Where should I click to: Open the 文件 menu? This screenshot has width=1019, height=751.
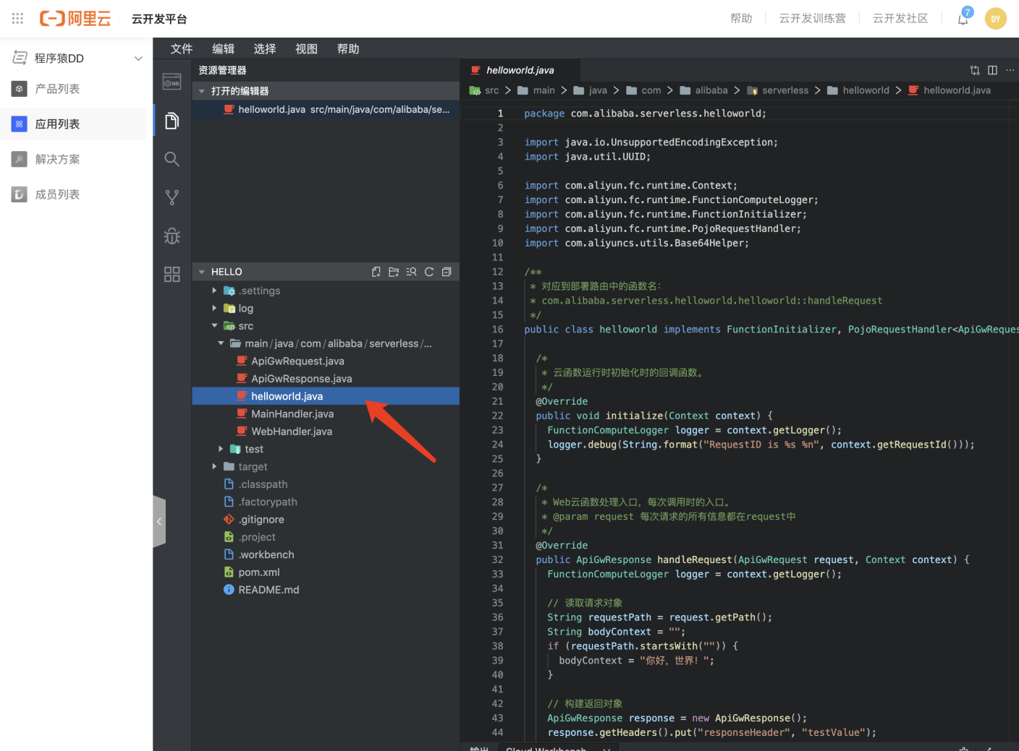point(182,48)
